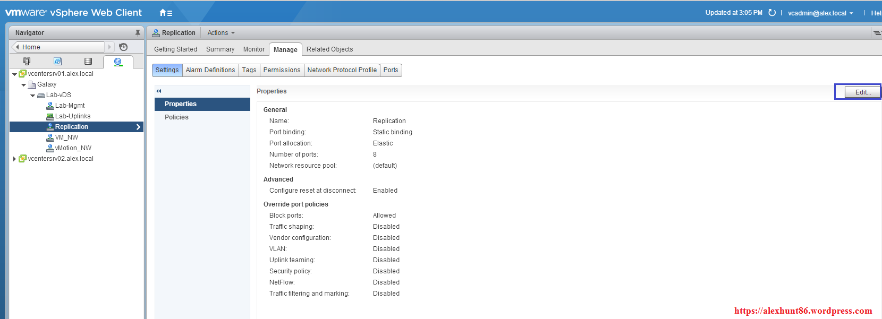
Task: Click the vSphere home menu icon
Action: point(165,13)
